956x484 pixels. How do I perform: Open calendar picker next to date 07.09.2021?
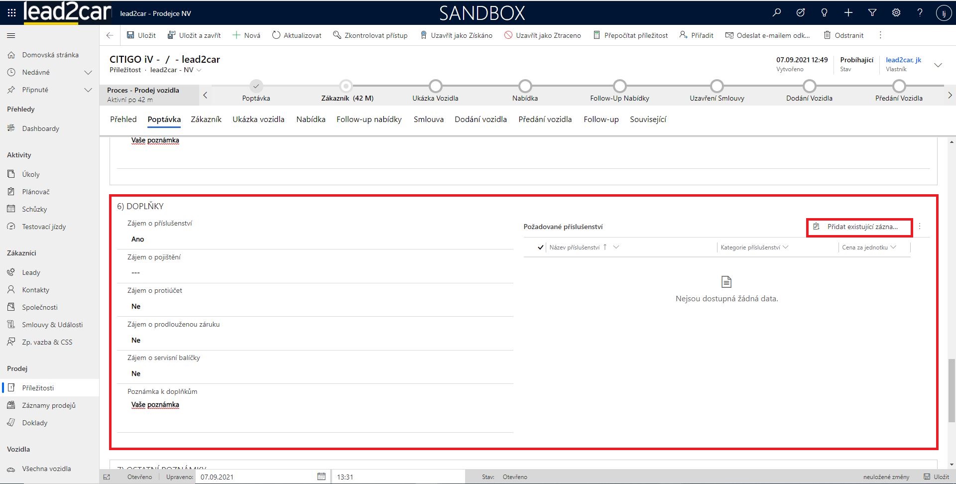pos(321,477)
